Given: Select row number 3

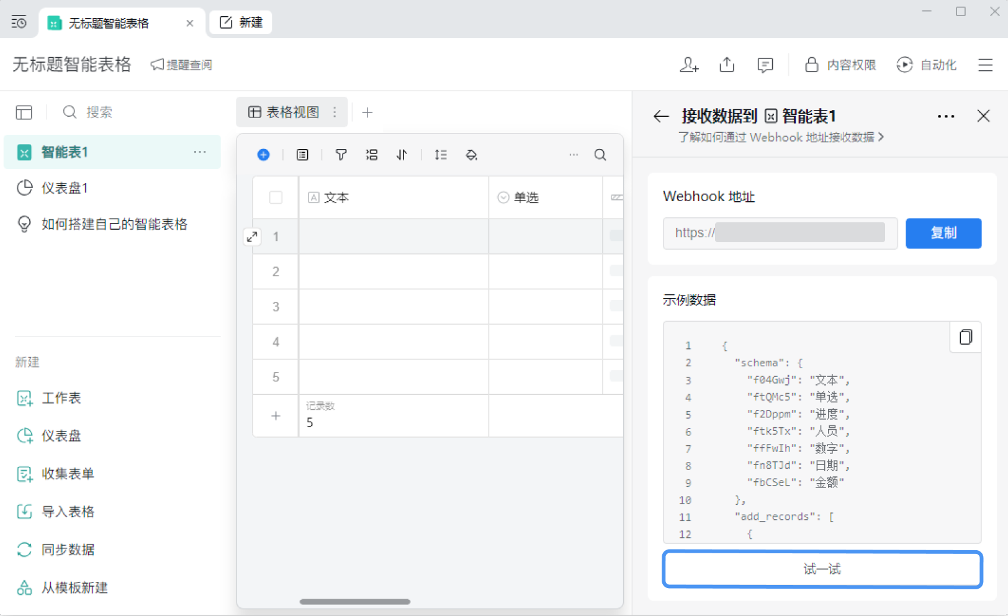Looking at the screenshot, I should (276, 307).
